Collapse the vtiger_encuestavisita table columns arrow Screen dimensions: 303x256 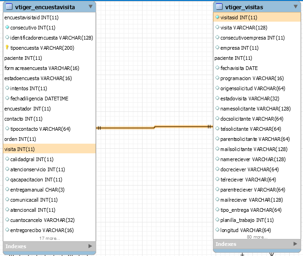click(90, 6)
